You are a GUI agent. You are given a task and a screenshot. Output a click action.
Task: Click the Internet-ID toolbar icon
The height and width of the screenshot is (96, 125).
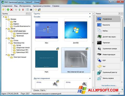39,10
